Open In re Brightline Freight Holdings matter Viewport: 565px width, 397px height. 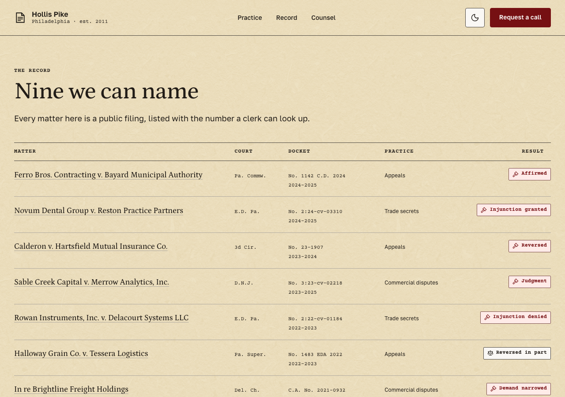tap(71, 389)
